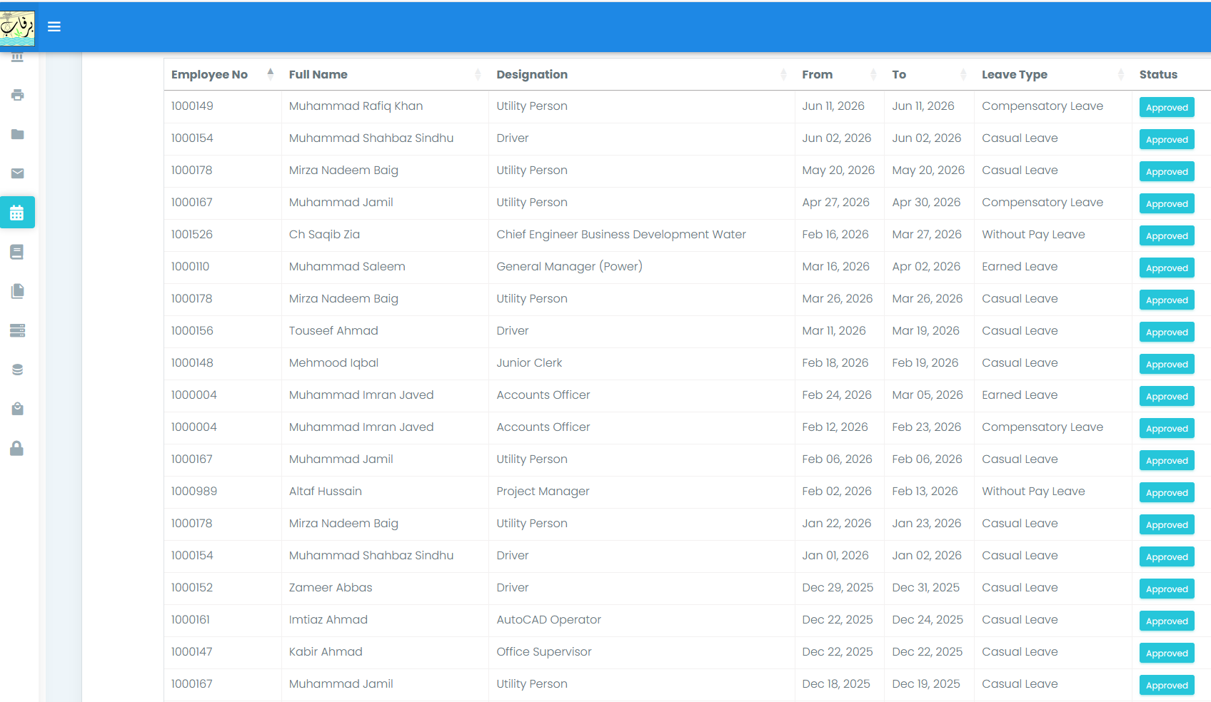Click Approved badge for Kabir Ahmad
This screenshot has width=1211, height=702.
(x=1167, y=653)
